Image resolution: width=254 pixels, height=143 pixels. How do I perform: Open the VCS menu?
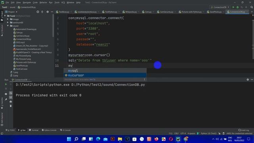pos(63,2)
